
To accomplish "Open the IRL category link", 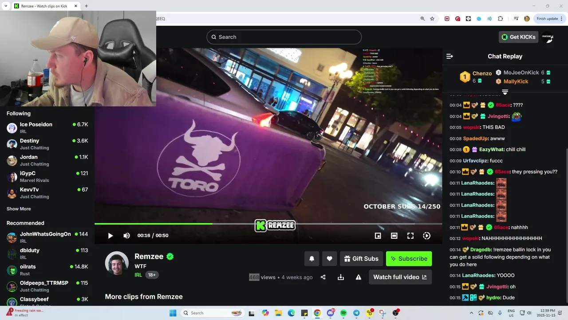I will pyautogui.click(x=138, y=275).
